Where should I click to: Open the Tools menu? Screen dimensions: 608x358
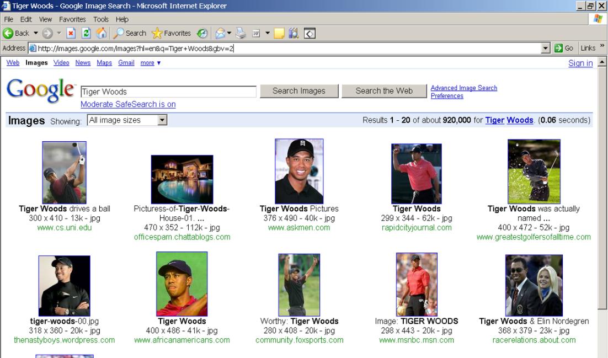[101, 19]
